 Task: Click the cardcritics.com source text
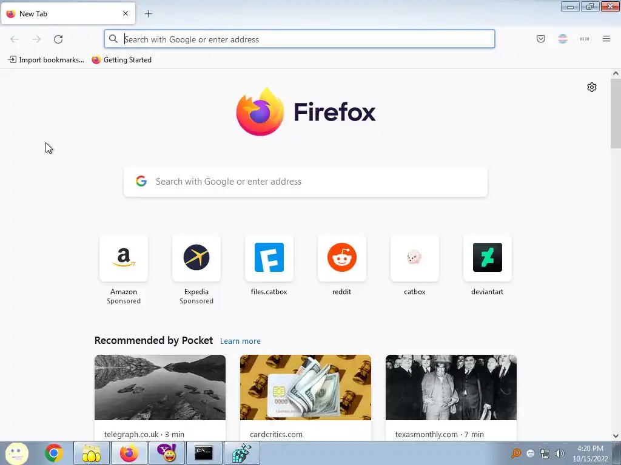tap(276, 434)
